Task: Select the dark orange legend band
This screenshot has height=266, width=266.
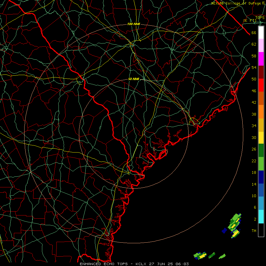Action: click(x=261, y=98)
